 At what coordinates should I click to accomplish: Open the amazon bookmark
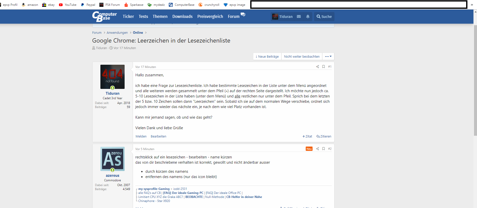coord(30,5)
